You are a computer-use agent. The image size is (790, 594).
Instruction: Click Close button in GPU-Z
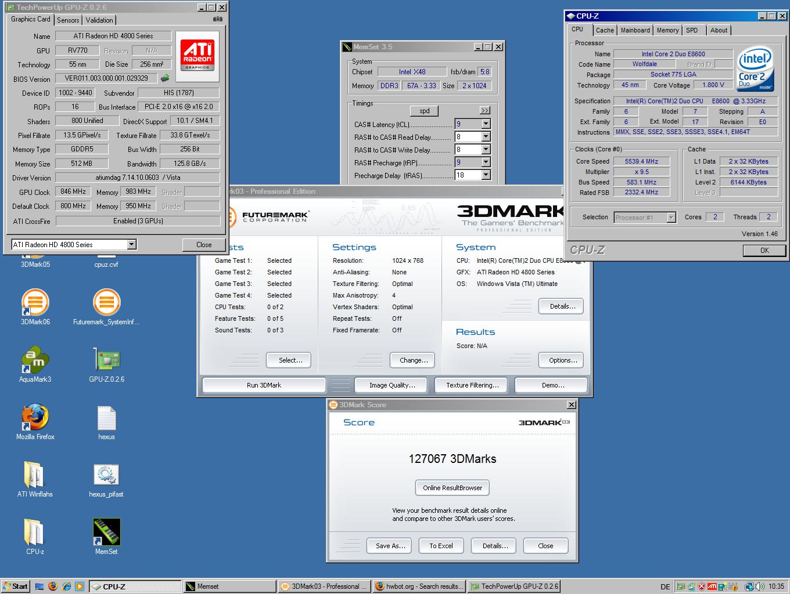(204, 245)
